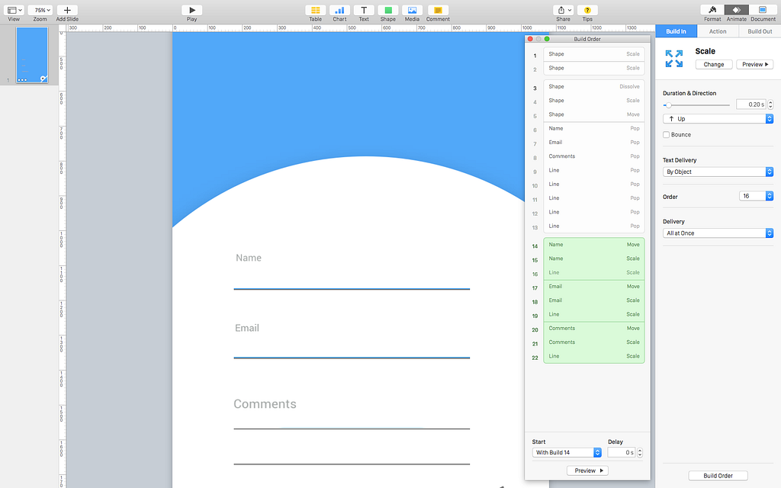The image size is (781, 488).
Task: Select build 14 Name Move row
Action: [x=593, y=245]
